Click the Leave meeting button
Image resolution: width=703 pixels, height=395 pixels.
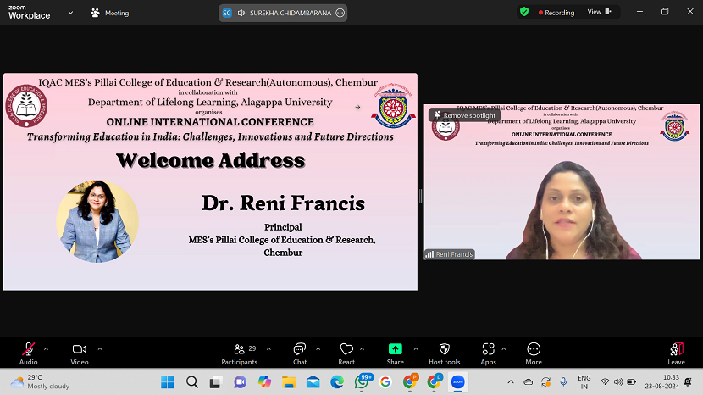point(676,353)
